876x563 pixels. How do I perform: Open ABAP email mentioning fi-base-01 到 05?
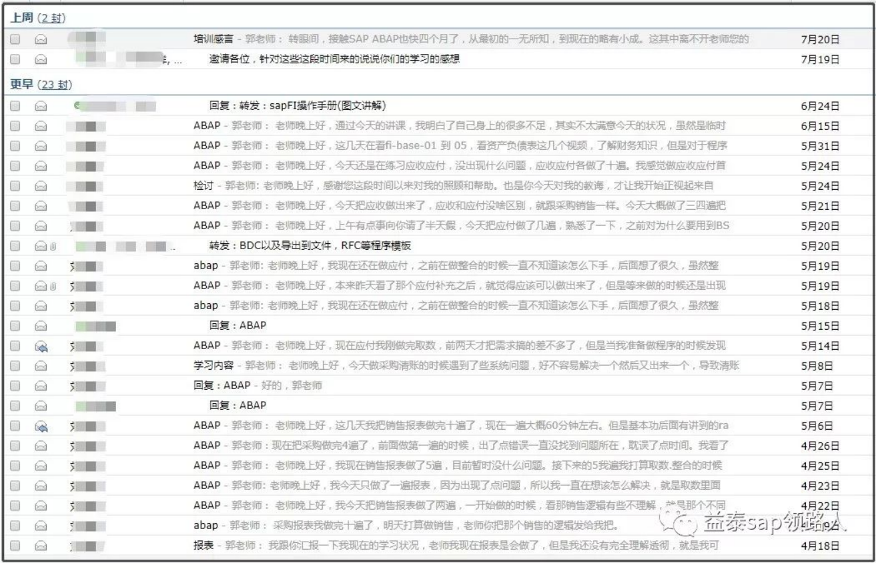pyautogui.click(x=460, y=145)
